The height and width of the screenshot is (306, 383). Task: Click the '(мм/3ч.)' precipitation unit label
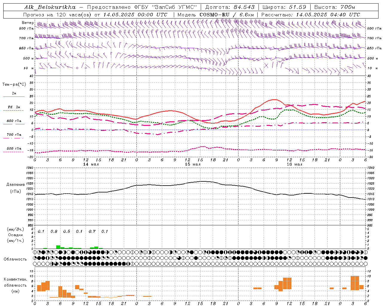(x=16, y=229)
